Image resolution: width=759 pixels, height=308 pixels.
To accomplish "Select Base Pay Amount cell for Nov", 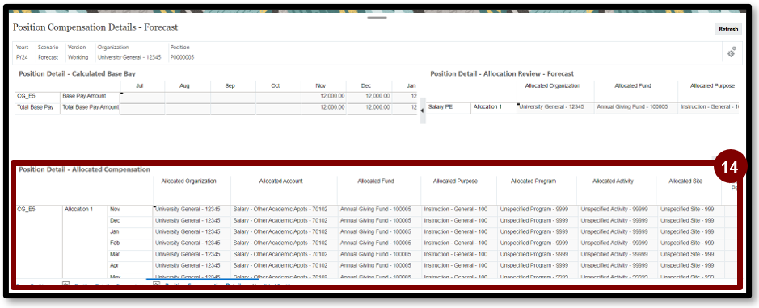I will coord(323,96).
